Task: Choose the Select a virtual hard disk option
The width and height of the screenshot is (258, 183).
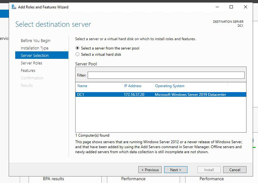Action: (98, 54)
